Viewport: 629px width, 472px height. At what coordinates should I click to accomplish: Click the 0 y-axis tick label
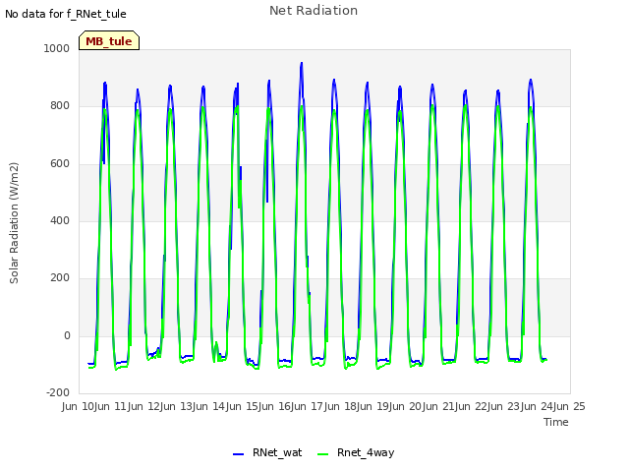(67, 336)
